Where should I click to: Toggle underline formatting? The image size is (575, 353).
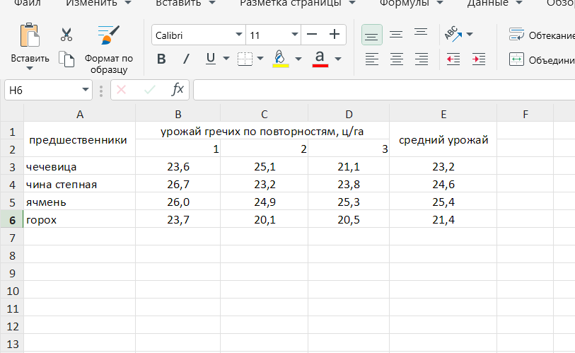coord(211,58)
